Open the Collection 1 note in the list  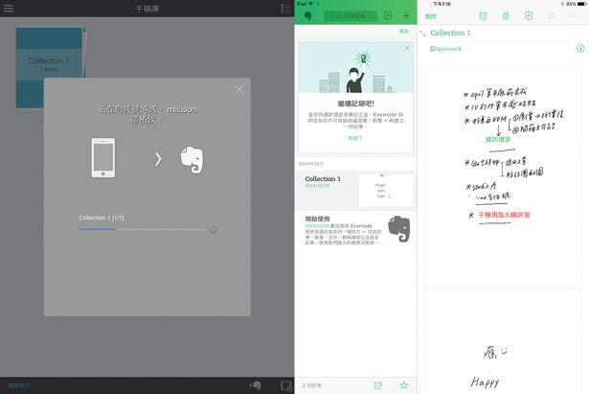pyautogui.click(x=355, y=190)
